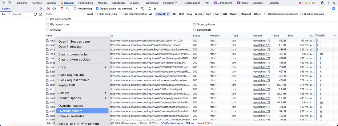
Task: Click the red record network log button
Action: (x=48, y=9)
